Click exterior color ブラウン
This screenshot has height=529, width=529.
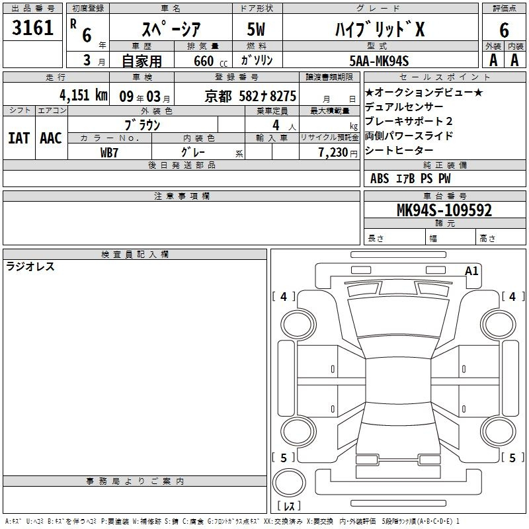point(142,125)
